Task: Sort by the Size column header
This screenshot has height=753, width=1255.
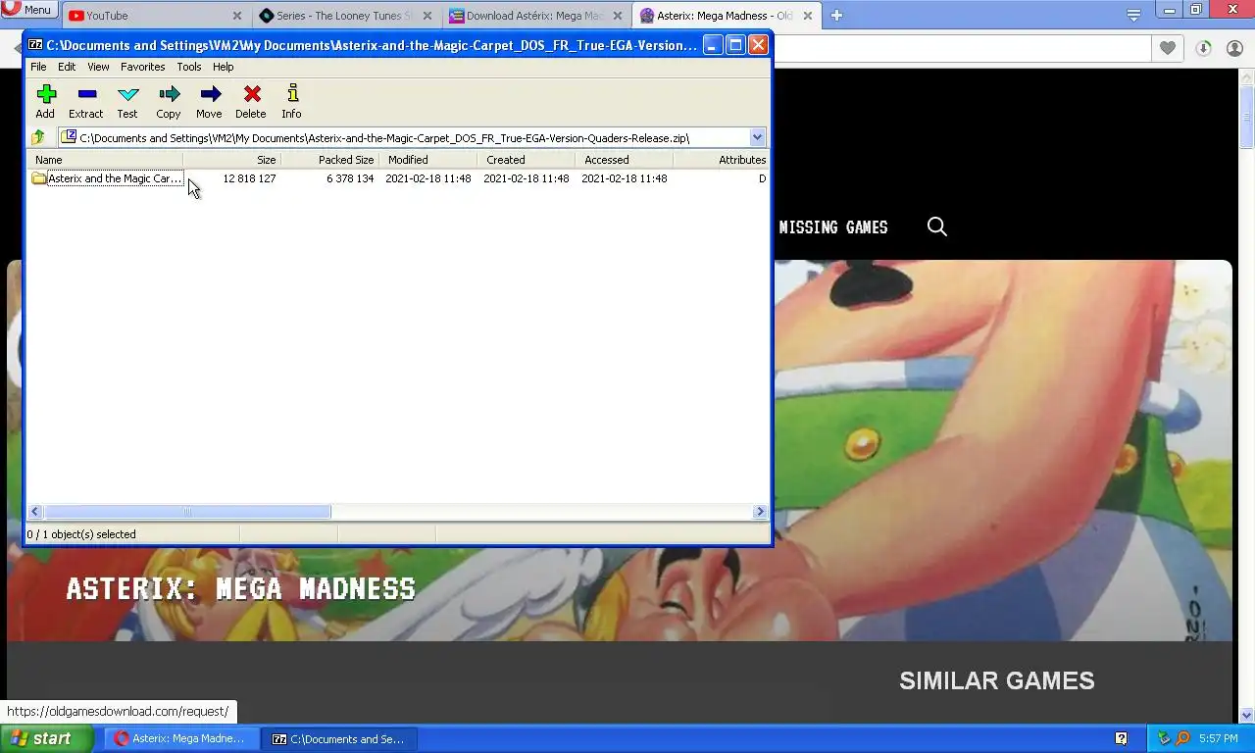Action: (232, 159)
